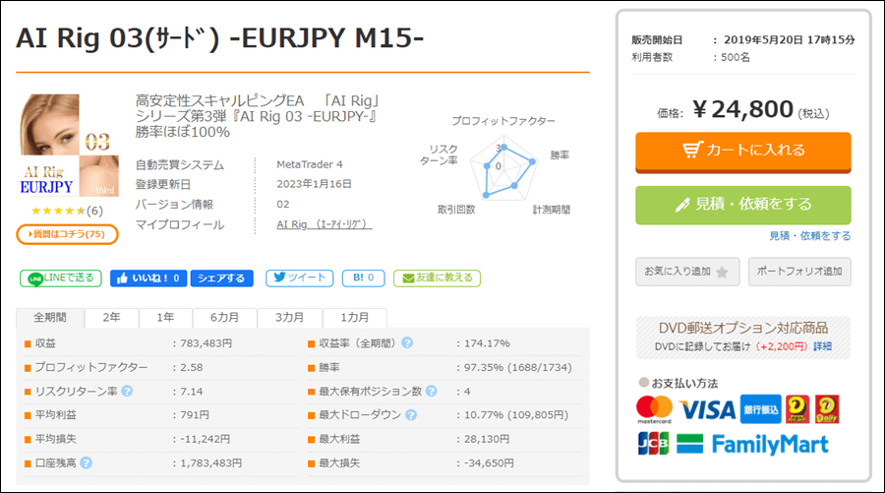Viewport: 885px width, 493px height.
Task: Click the Hatena B! bookmark button
Action: click(x=364, y=277)
